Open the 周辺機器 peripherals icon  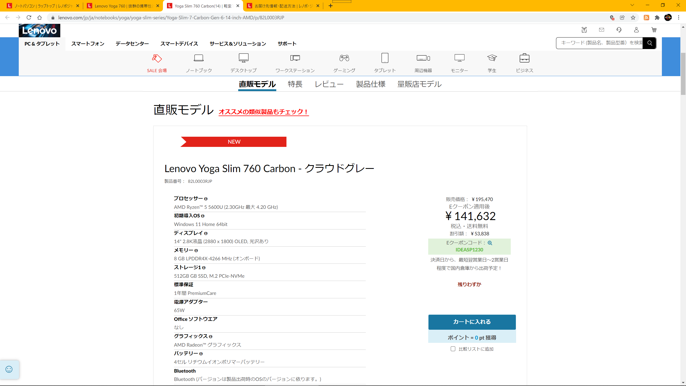423,58
